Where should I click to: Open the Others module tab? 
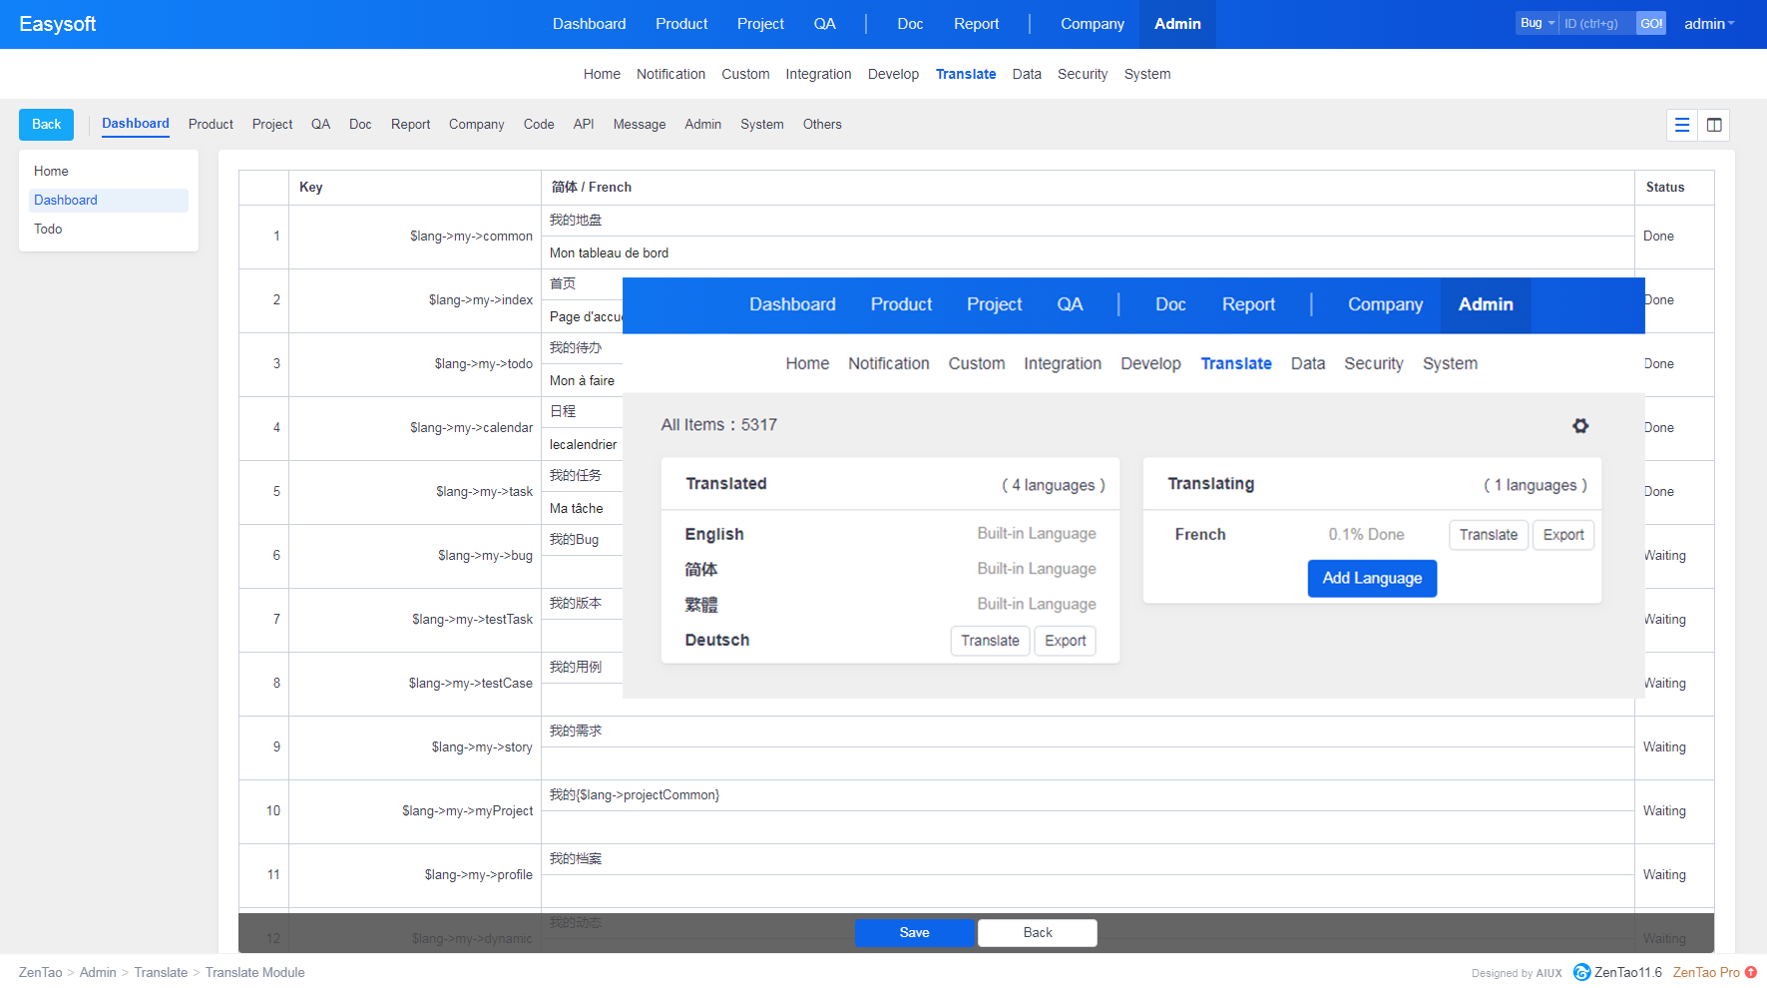point(821,125)
